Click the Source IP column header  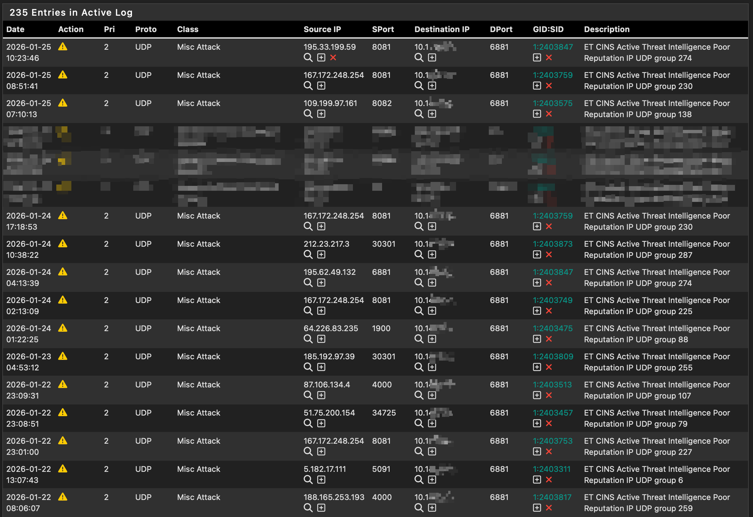click(322, 29)
